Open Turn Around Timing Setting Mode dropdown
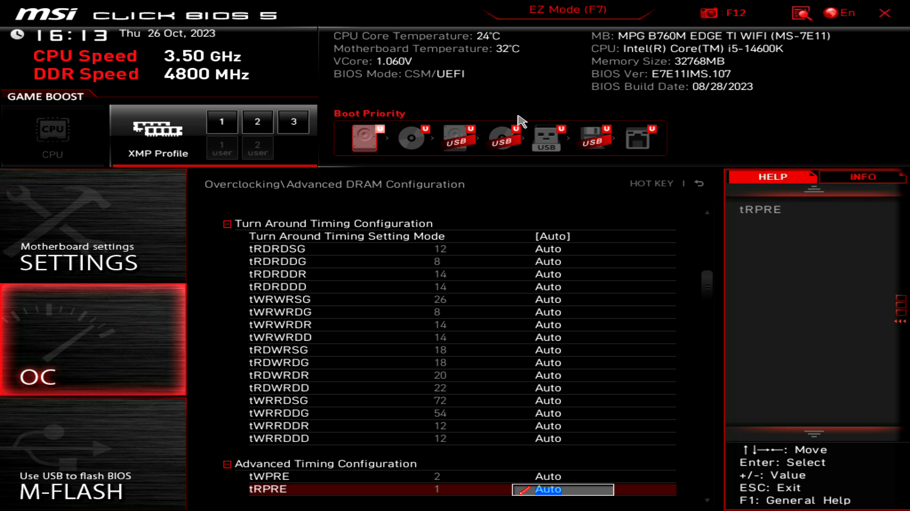The width and height of the screenshot is (910, 511). tap(552, 236)
